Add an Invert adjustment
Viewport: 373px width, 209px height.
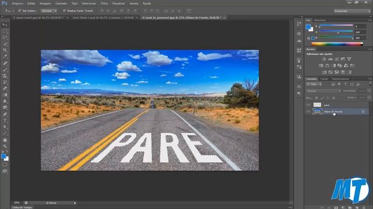point(324,72)
